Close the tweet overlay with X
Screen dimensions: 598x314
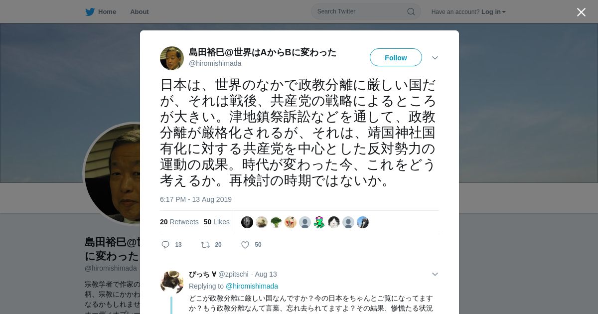coord(581,12)
